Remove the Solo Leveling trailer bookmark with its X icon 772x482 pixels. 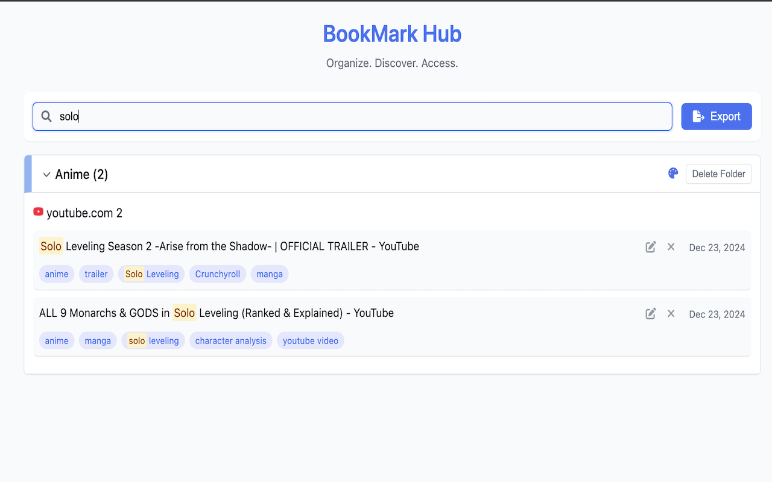tap(671, 246)
